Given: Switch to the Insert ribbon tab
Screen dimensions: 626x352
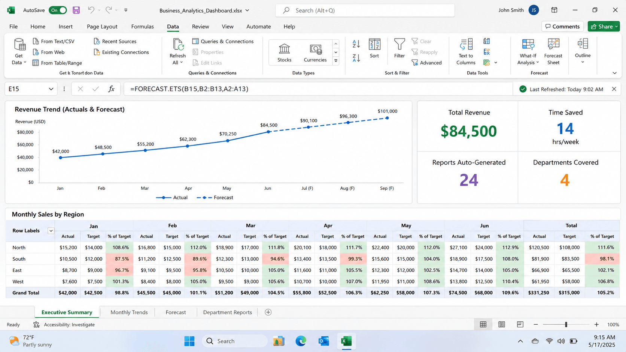Looking at the screenshot, I should click(66, 27).
